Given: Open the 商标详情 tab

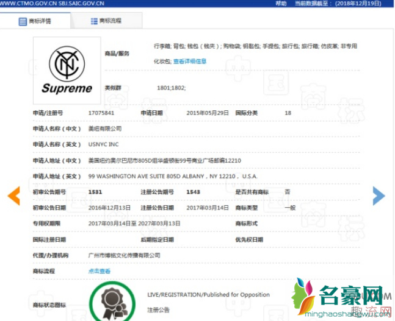Looking at the screenshot, I should (37, 21).
